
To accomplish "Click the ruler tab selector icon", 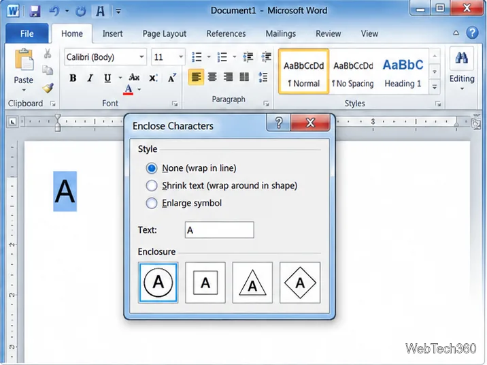I will coord(12,122).
